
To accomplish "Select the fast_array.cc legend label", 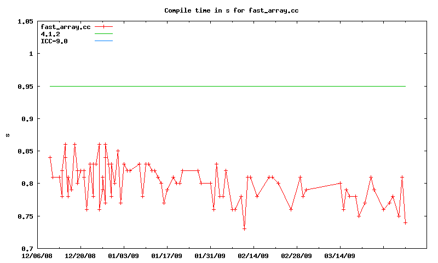I will click(65, 26).
